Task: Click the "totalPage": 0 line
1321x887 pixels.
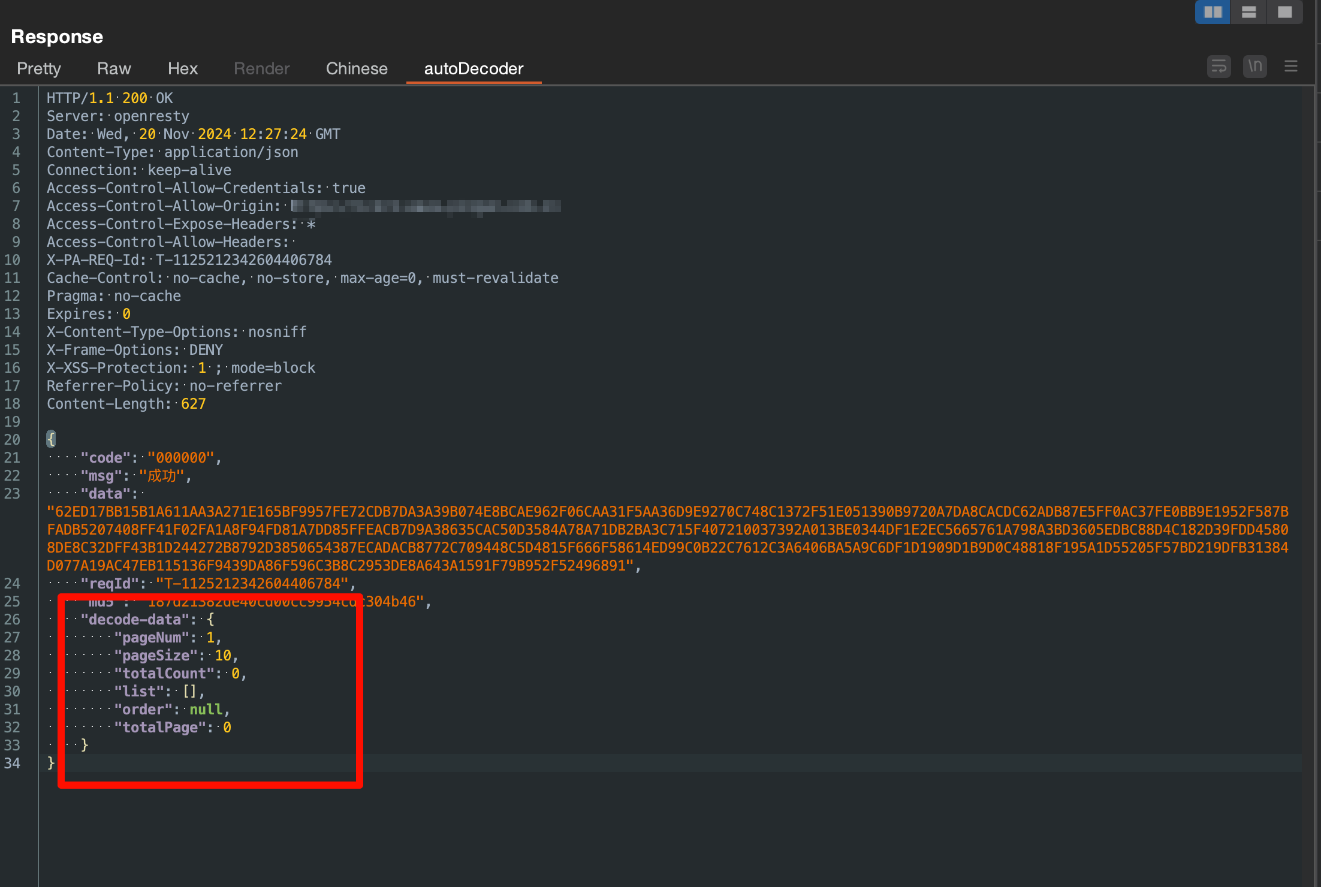Action: coord(173,727)
